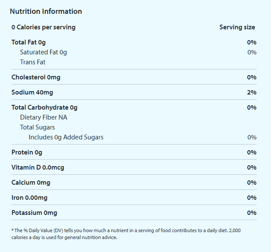Click the Includes 0g Added Sugars line

[x=66, y=137]
